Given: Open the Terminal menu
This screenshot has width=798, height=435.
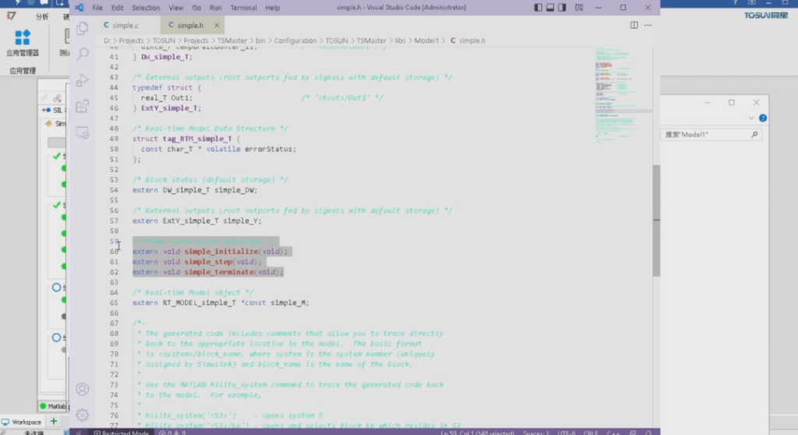Looking at the screenshot, I should click(x=243, y=8).
